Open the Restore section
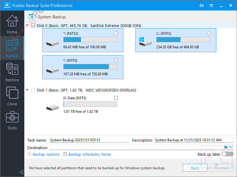The width and height of the screenshot is (237, 177). 12,72
